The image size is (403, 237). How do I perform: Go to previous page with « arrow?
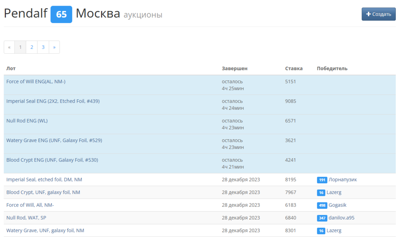9,47
